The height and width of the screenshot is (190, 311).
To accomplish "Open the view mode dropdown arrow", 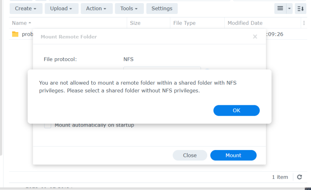I will coord(289,9).
